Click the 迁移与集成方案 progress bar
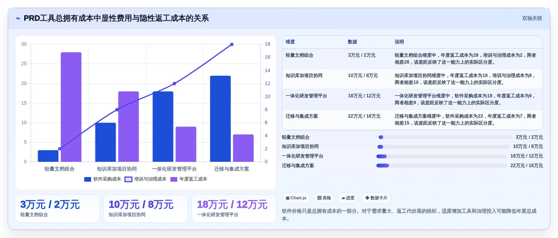The image size is (558, 238). pos(442,166)
